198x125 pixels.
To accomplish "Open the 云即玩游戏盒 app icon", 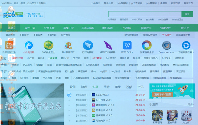I will [9, 45].
